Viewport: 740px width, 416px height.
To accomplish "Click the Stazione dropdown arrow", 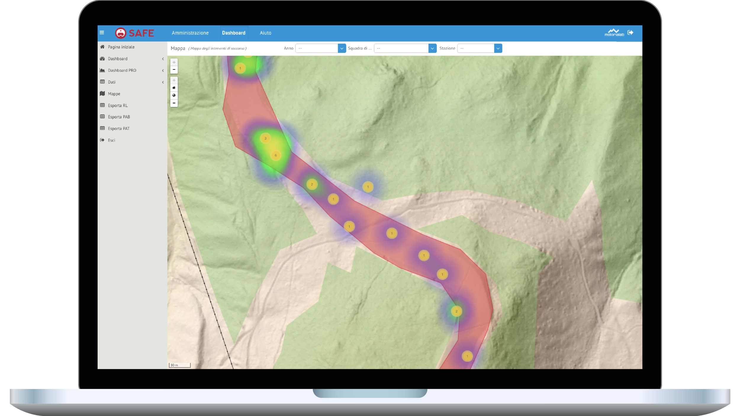I will 498,48.
